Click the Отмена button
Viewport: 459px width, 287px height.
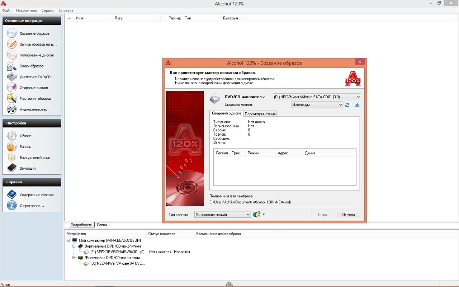pos(348,215)
